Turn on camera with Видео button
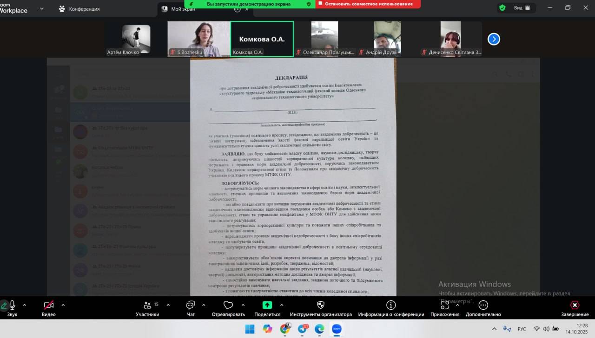The width and height of the screenshot is (595, 338). (48, 305)
